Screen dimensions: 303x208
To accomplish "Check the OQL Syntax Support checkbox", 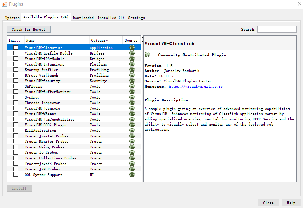I will [16, 175].
